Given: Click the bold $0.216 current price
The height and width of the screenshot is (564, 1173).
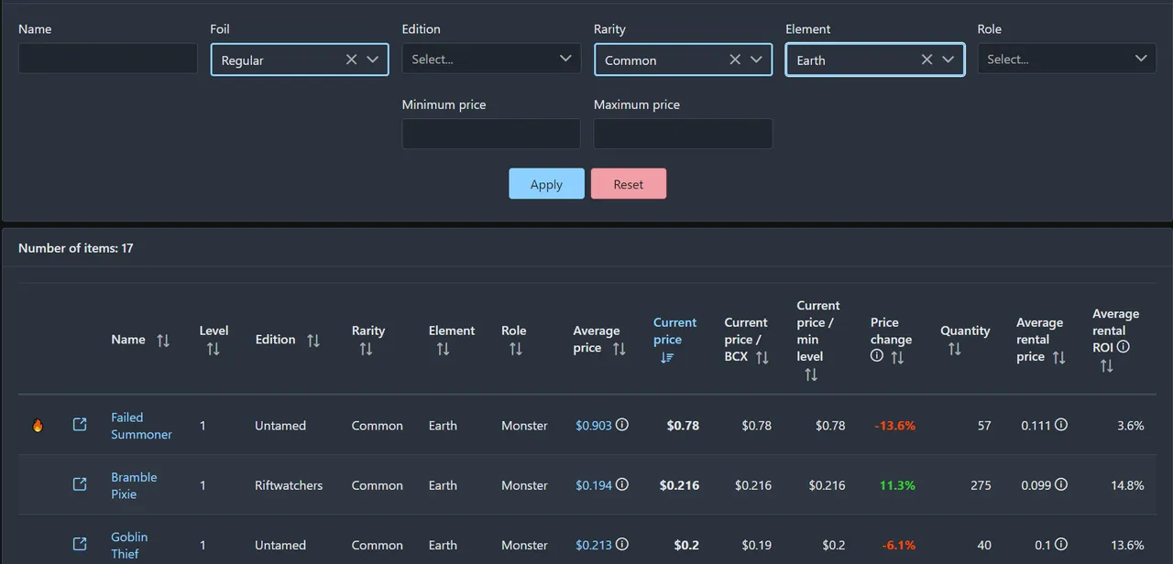Looking at the screenshot, I should pos(679,485).
